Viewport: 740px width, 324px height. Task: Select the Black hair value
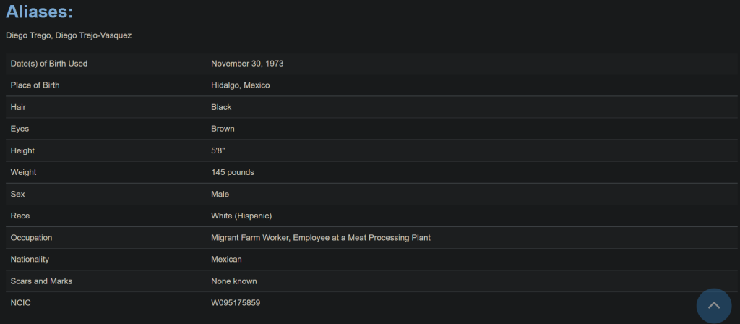tap(221, 107)
